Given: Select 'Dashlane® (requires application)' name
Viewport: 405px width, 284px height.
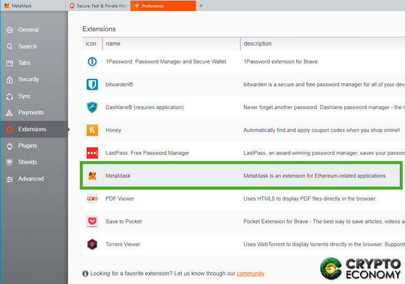Looking at the screenshot, I should (x=145, y=107).
